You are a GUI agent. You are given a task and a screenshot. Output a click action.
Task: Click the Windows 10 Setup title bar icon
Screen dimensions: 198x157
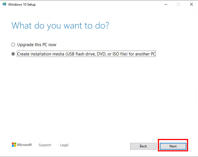click(x=5, y=4)
